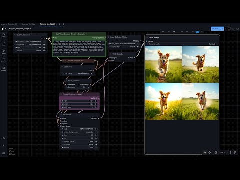Open the weight_dtype combo in Load Diffusion Model
The width and height of the screenshot is (240, 180).
[124, 47]
